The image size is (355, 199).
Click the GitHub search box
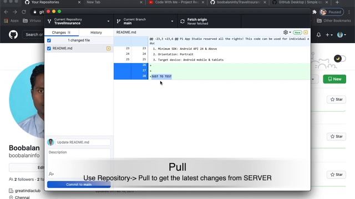pos(33,34)
